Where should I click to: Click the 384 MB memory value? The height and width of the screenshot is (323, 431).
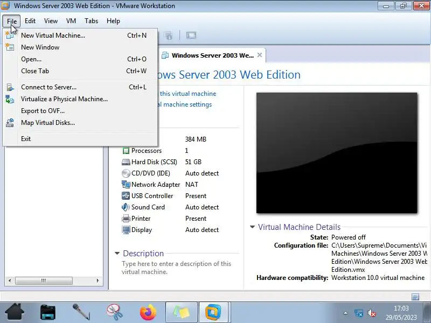tap(196, 139)
